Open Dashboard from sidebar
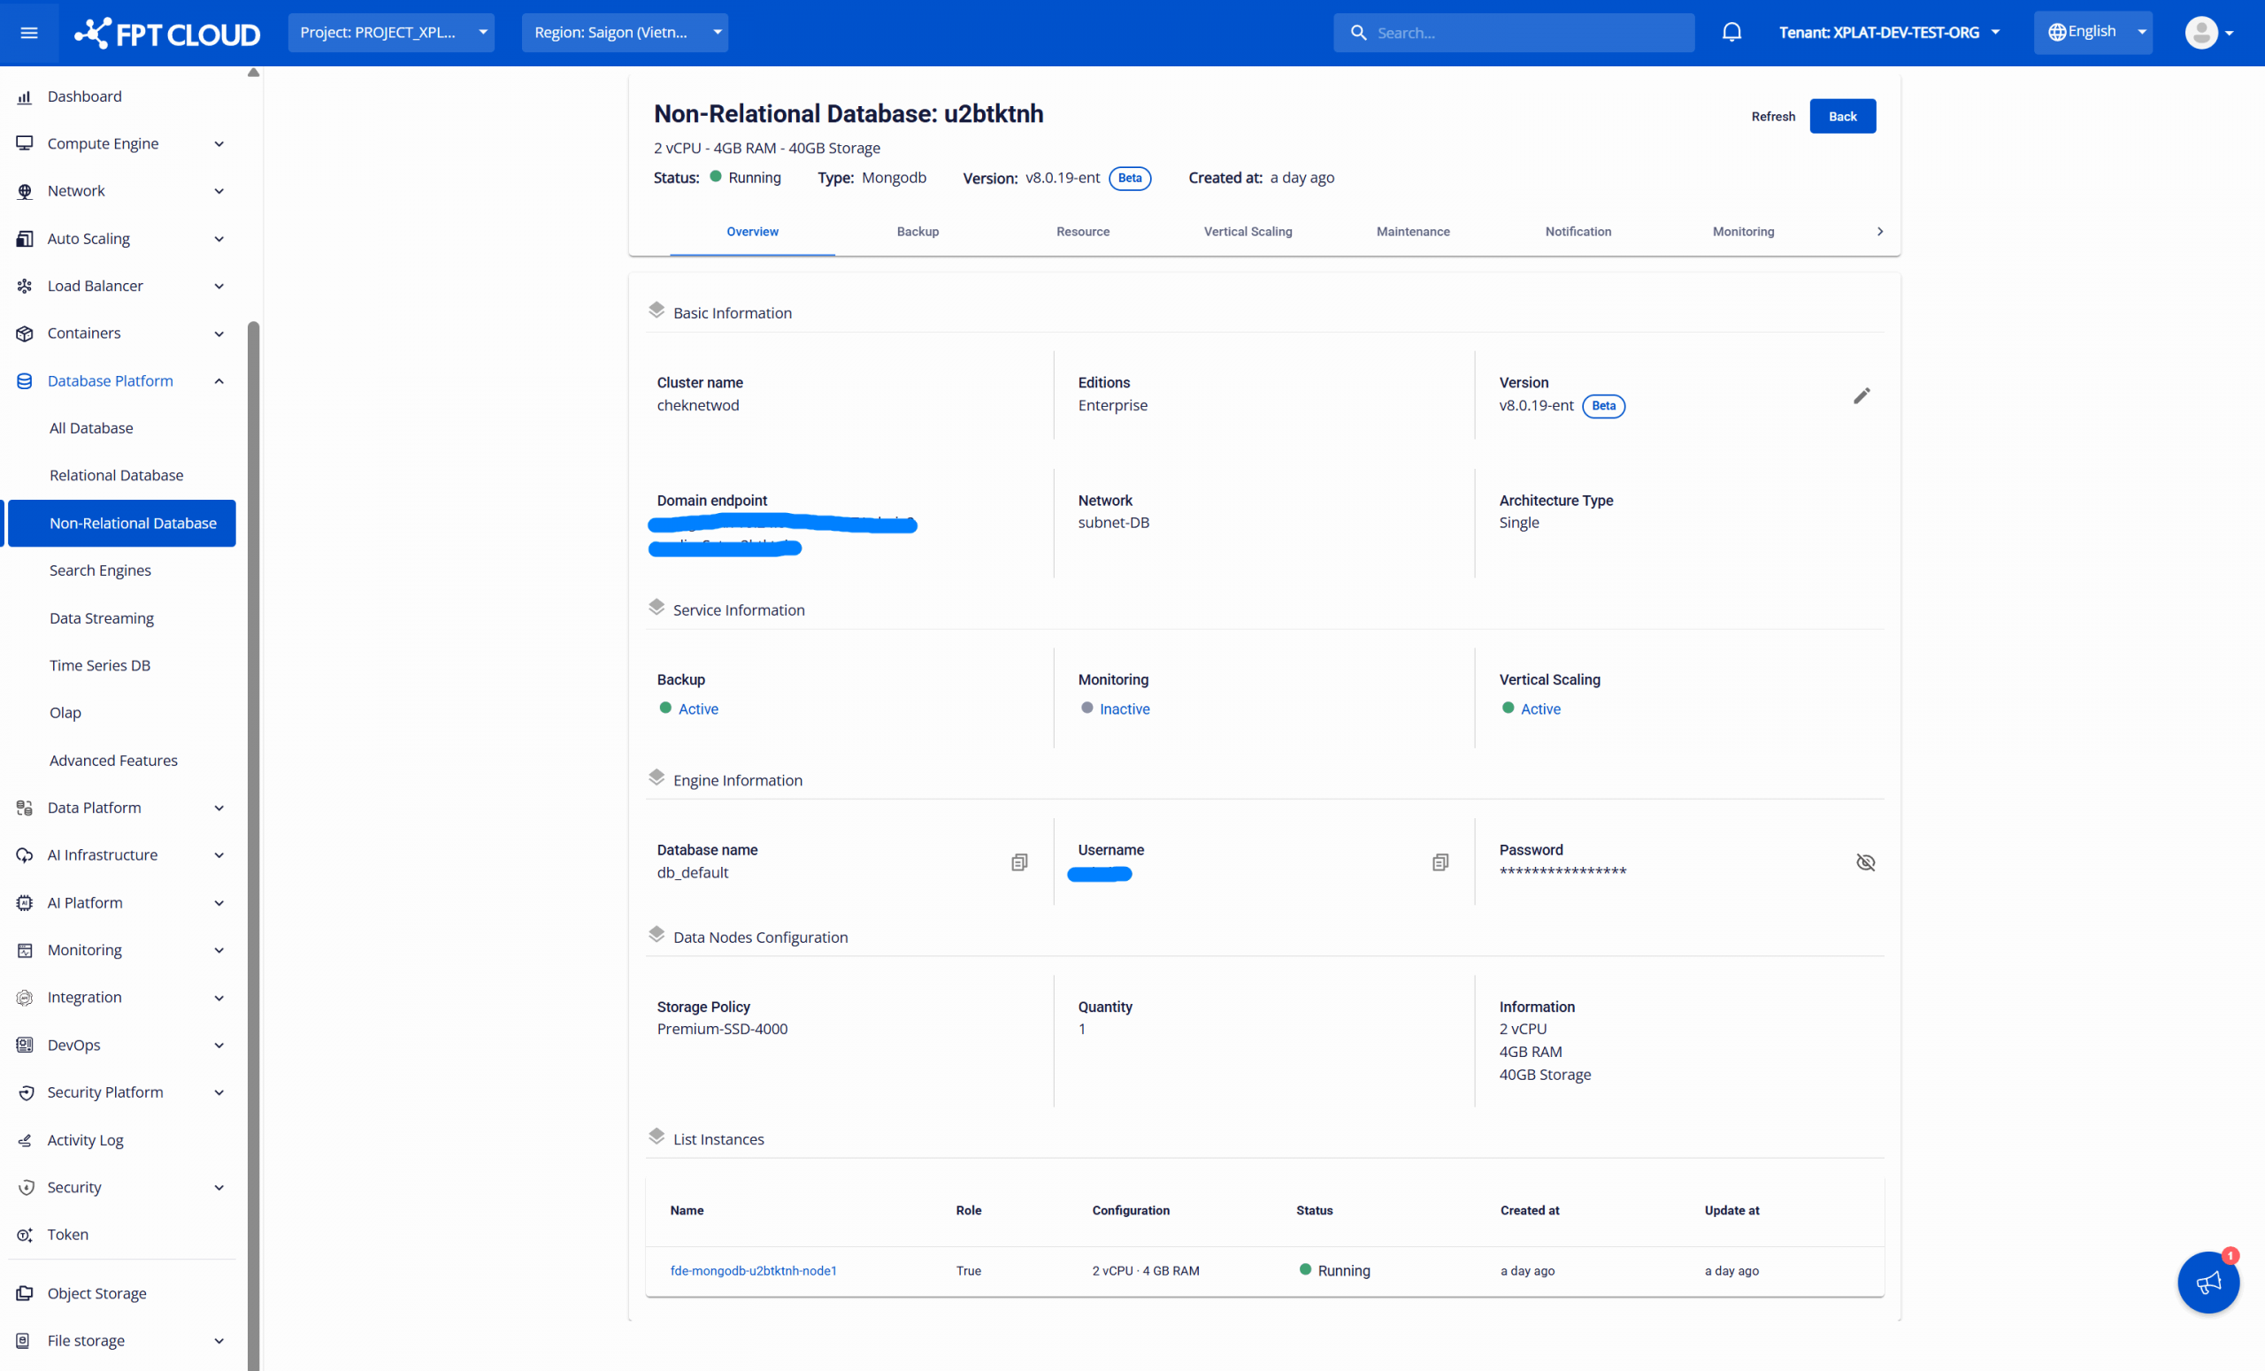This screenshot has height=1371, width=2265. pos(85,96)
